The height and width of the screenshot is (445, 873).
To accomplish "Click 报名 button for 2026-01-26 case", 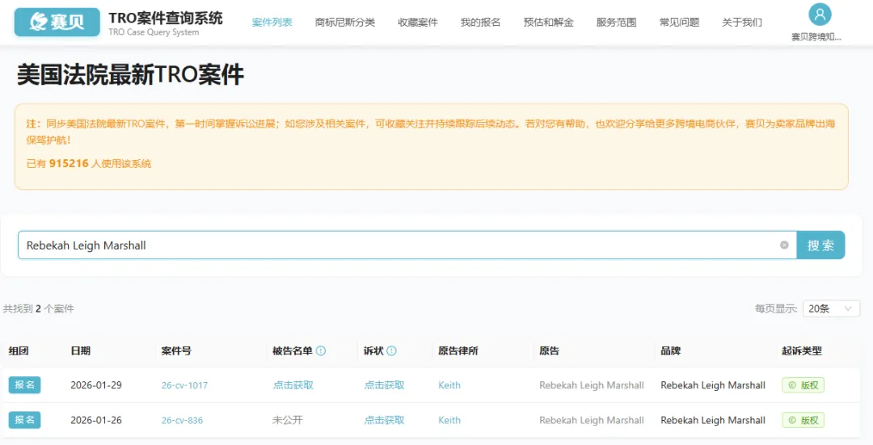I will coord(25,420).
